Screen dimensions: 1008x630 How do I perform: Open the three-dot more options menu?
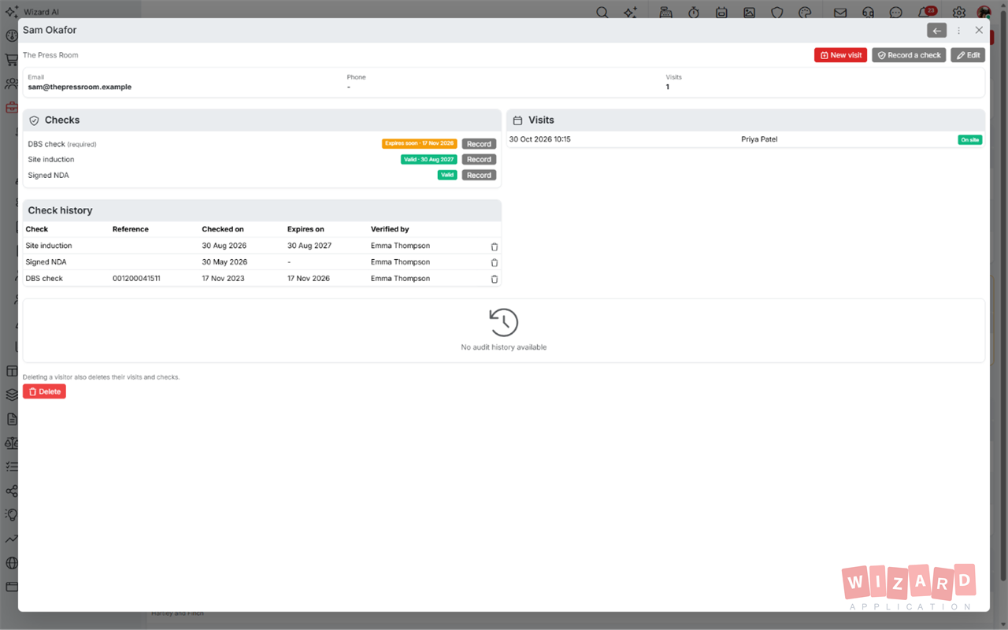coord(958,31)
